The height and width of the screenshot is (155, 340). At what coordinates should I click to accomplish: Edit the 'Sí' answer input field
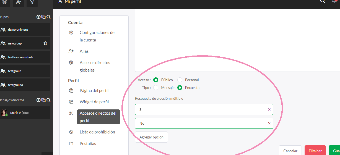click(x=204, y=109)
